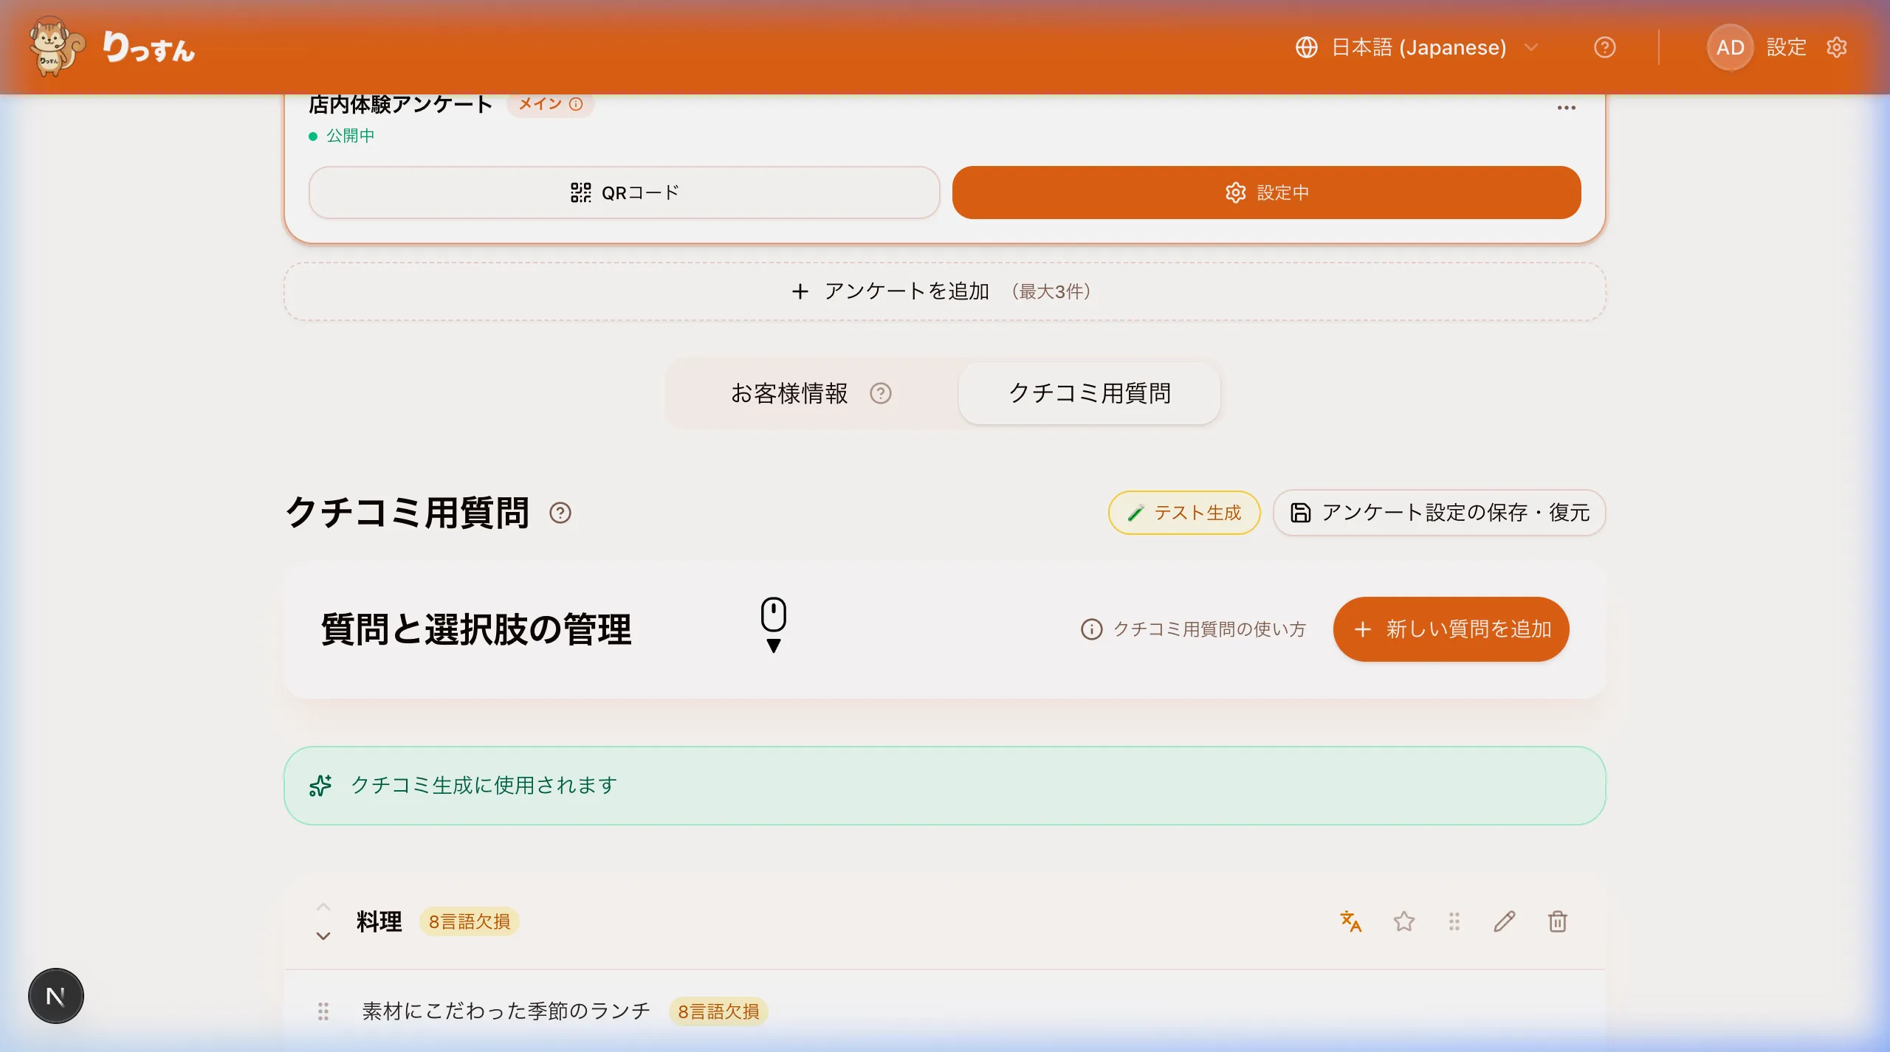Open アンケート設定の保存・復元 button
This screenshot has width=1890, height=1052.
tap(1439, 513)
